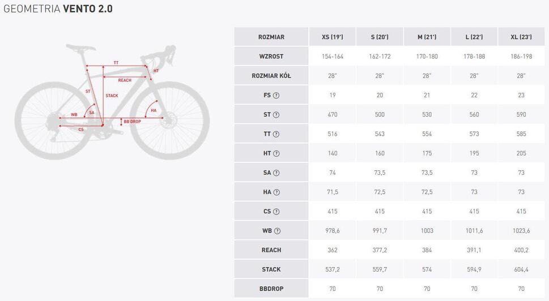Select the L (22') size column header
Screen dimensions: 549x301
tap(474, 37)
